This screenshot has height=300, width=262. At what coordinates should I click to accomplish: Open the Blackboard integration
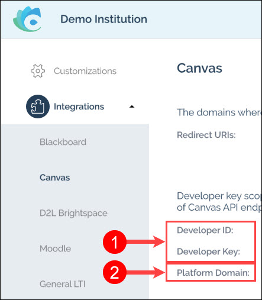[x=63, y=142]
